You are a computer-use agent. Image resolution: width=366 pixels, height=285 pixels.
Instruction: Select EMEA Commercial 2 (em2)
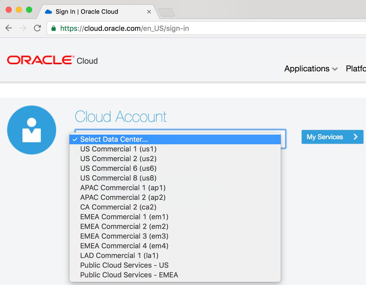175,227
